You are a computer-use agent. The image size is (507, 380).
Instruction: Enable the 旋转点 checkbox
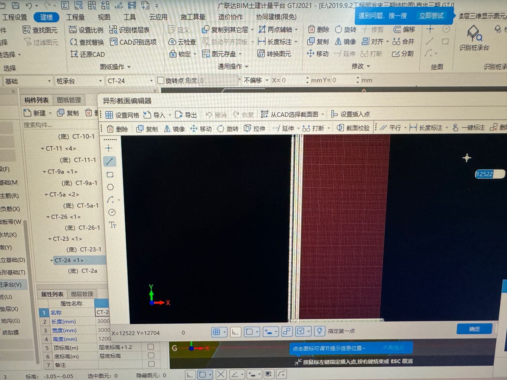point(161,81)
